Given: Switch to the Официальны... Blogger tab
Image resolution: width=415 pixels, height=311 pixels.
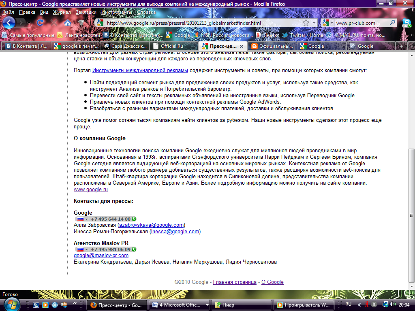Looking at the screenshot, I should (272, 46).
